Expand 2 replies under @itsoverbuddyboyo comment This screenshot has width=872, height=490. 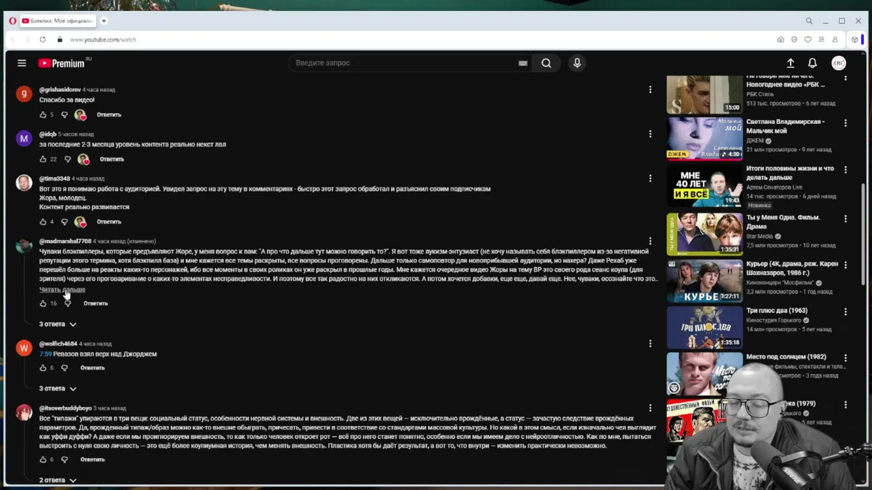pos(58,480)
